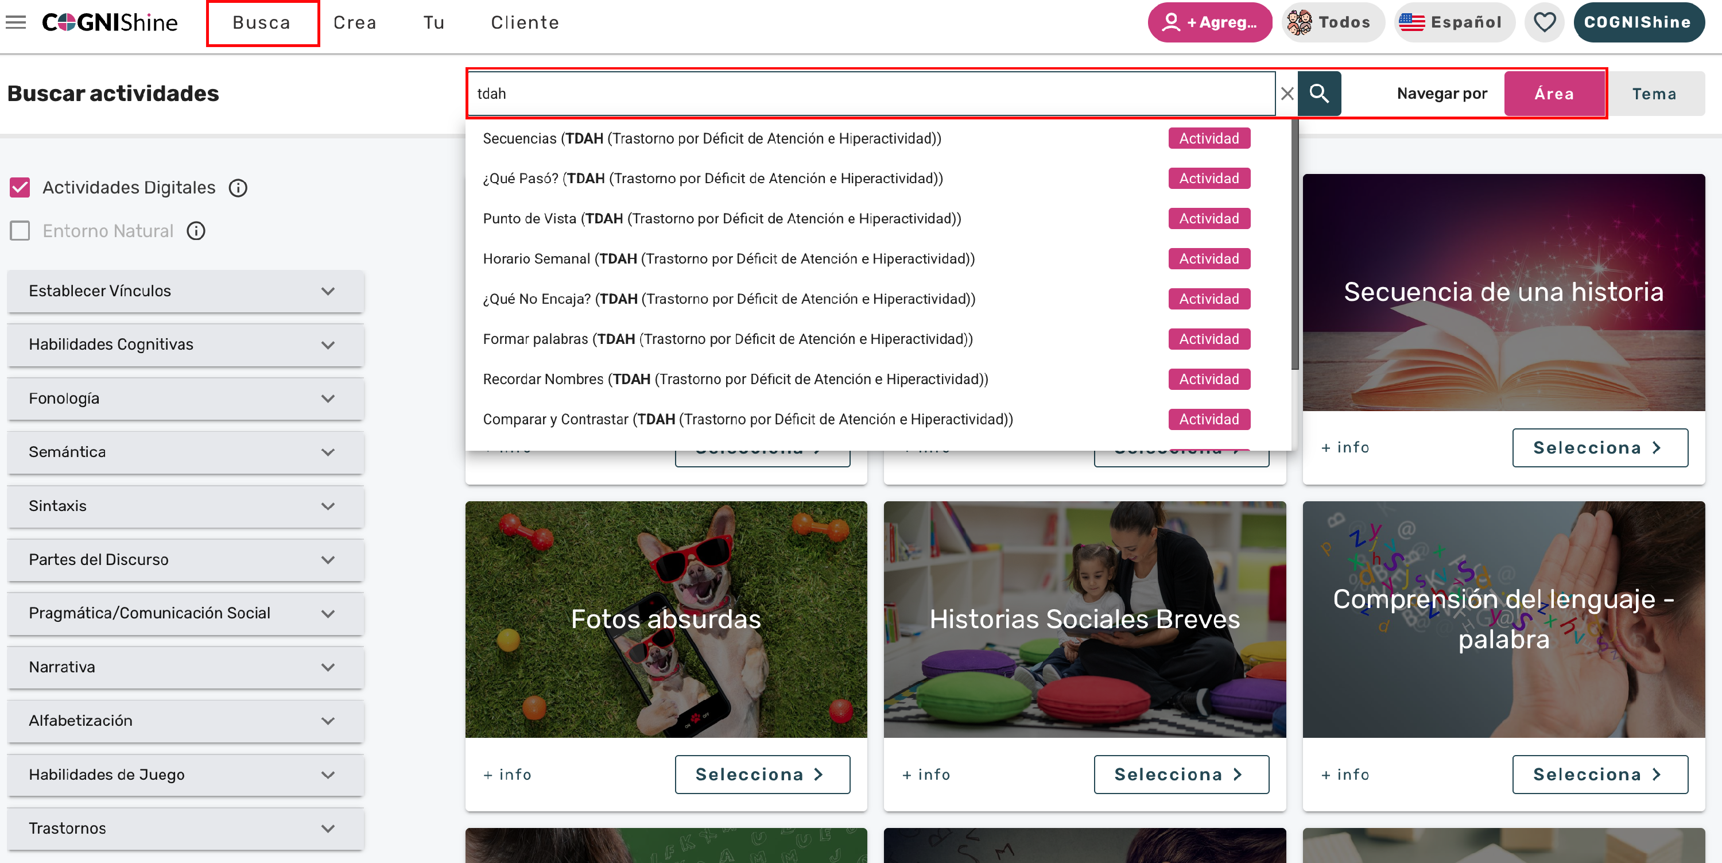Click Selecciona under Fotos absurdas
The height and width of the screenshot is (863, 1722).
click(762, 775)
